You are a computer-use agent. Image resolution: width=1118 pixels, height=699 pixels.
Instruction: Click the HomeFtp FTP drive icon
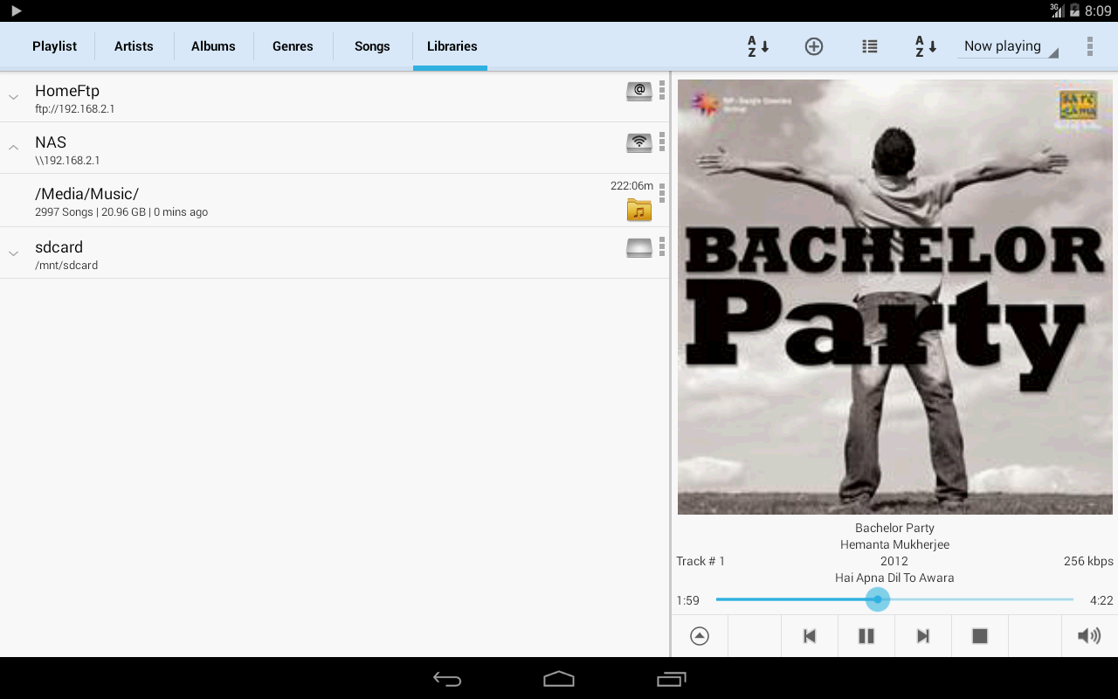[x=639, y=91]
